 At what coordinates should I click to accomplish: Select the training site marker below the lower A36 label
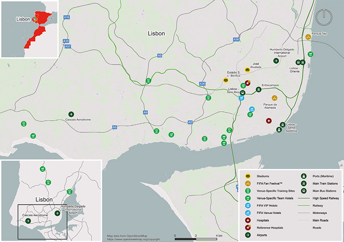click(x=208, y=98)
